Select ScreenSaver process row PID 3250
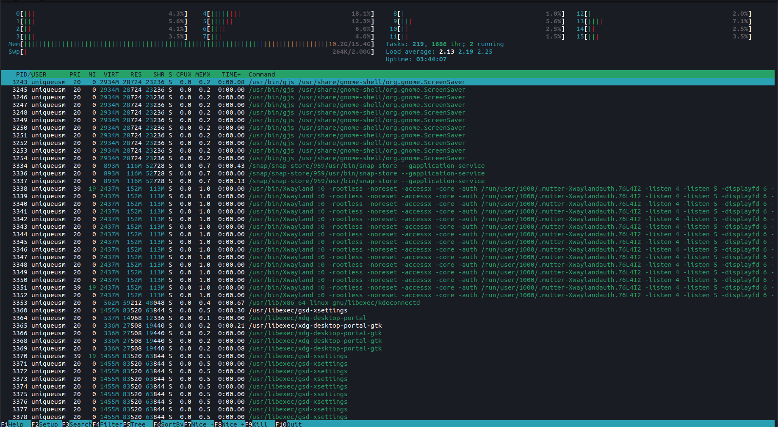 [x=388, y=128]
